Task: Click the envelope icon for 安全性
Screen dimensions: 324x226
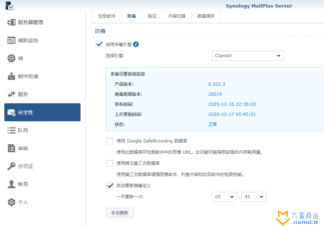Action: [12, 113]
